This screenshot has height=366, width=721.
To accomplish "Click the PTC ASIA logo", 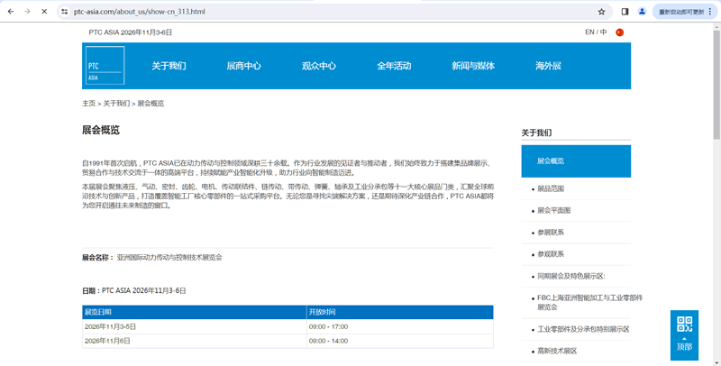I will [x=105, y=66].
